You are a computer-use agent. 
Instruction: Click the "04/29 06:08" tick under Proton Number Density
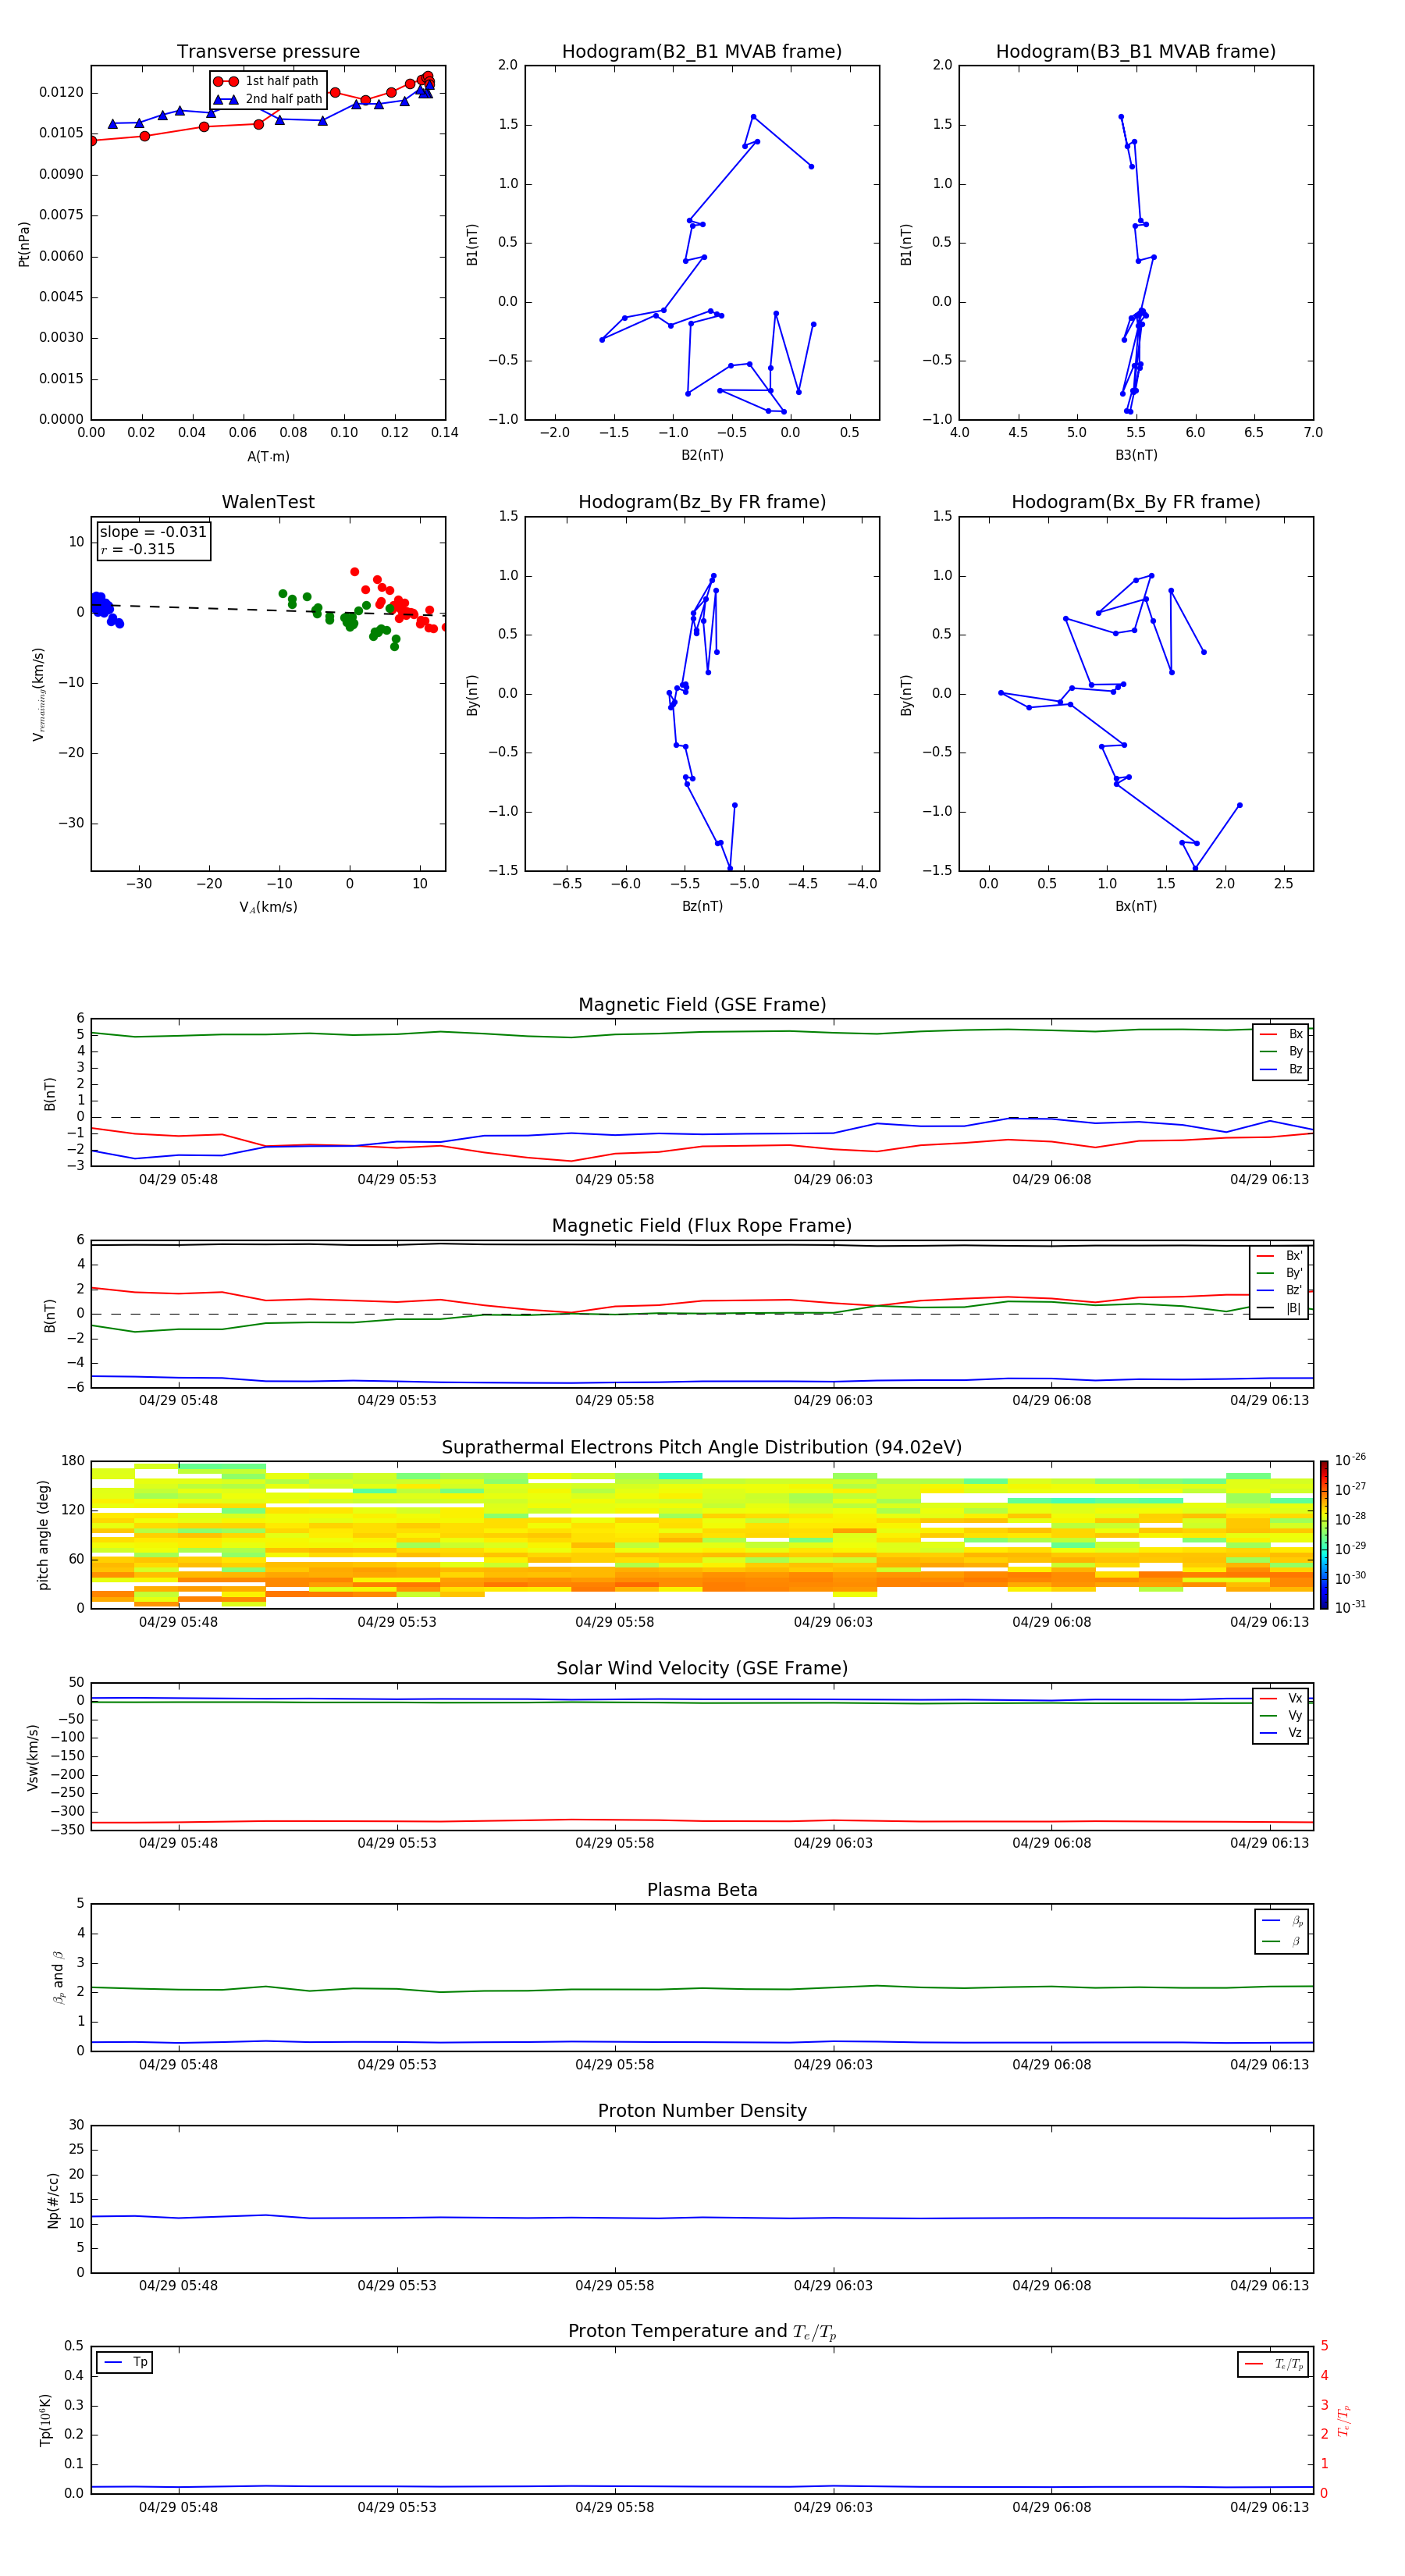click(1051, 2286)
